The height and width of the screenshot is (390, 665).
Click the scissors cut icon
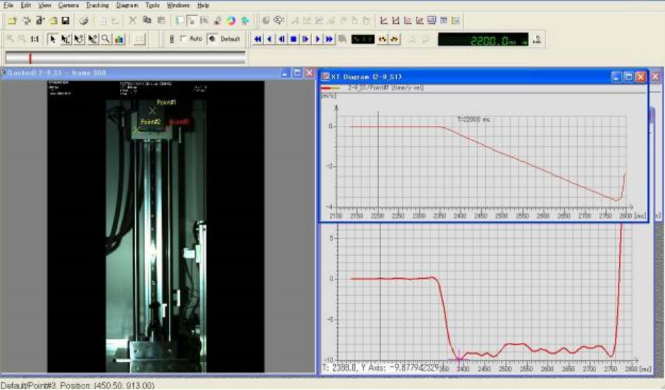132,20
